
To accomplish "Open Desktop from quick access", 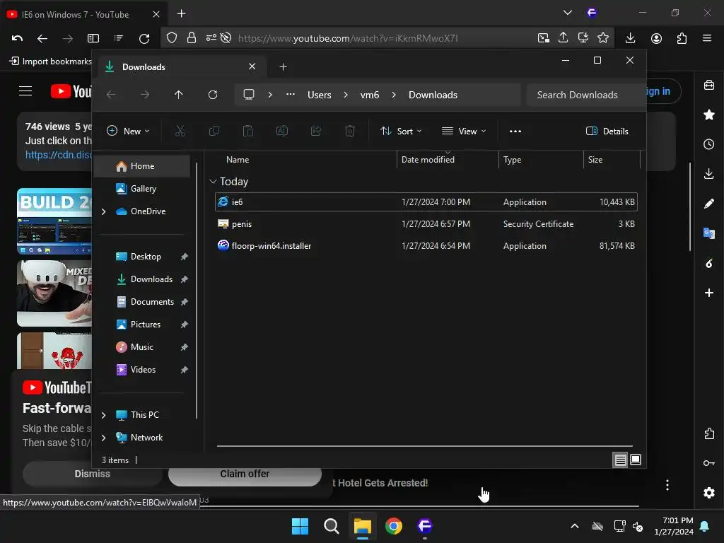I will point(141,257).
